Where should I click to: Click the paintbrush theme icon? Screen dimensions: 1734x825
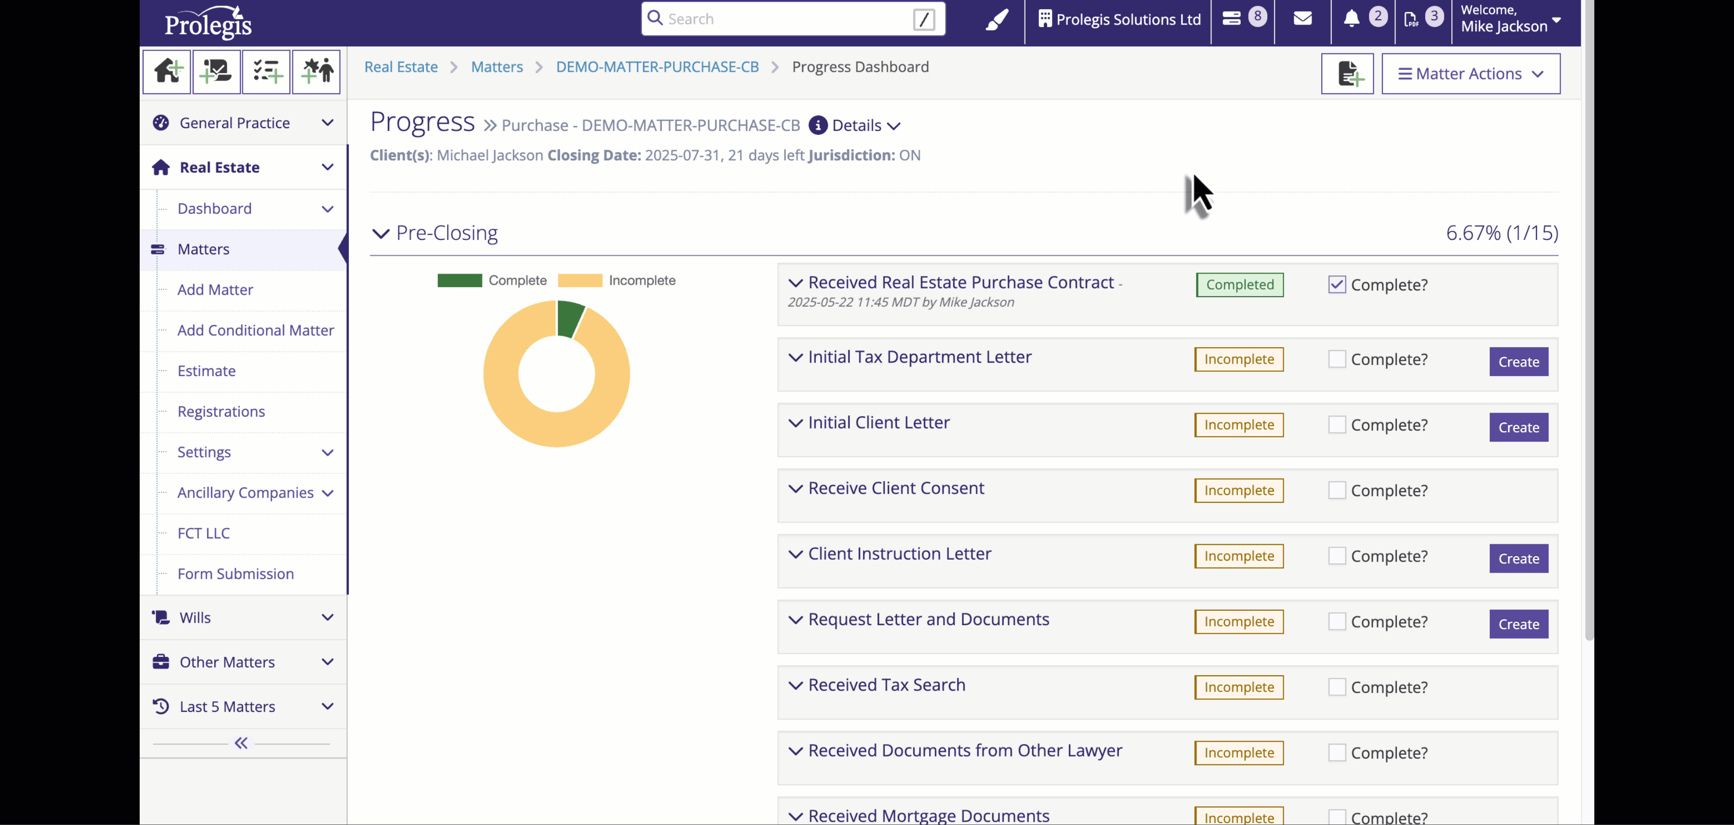click(x=997, y=20)
